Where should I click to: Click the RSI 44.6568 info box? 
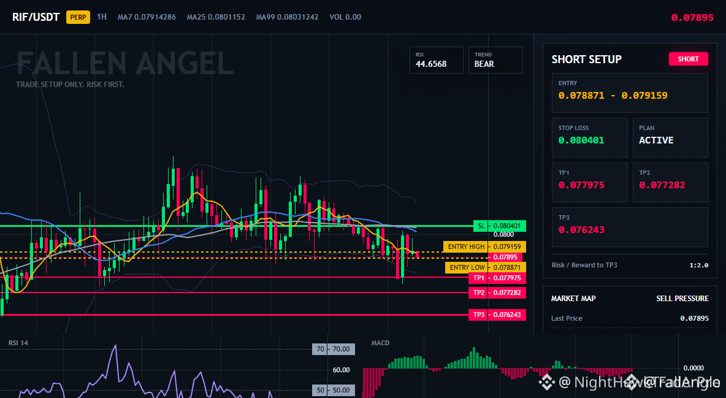click(436, 59)
